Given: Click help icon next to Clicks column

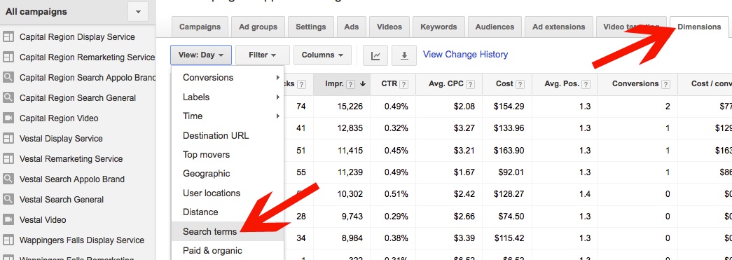Looking at the screenshot, I should 302,85.
